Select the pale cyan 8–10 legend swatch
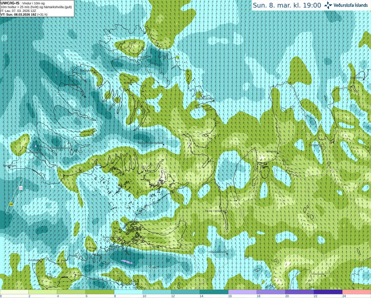This screenshot has height=298, width=371. pyautogui.click(x=128, y=292)
